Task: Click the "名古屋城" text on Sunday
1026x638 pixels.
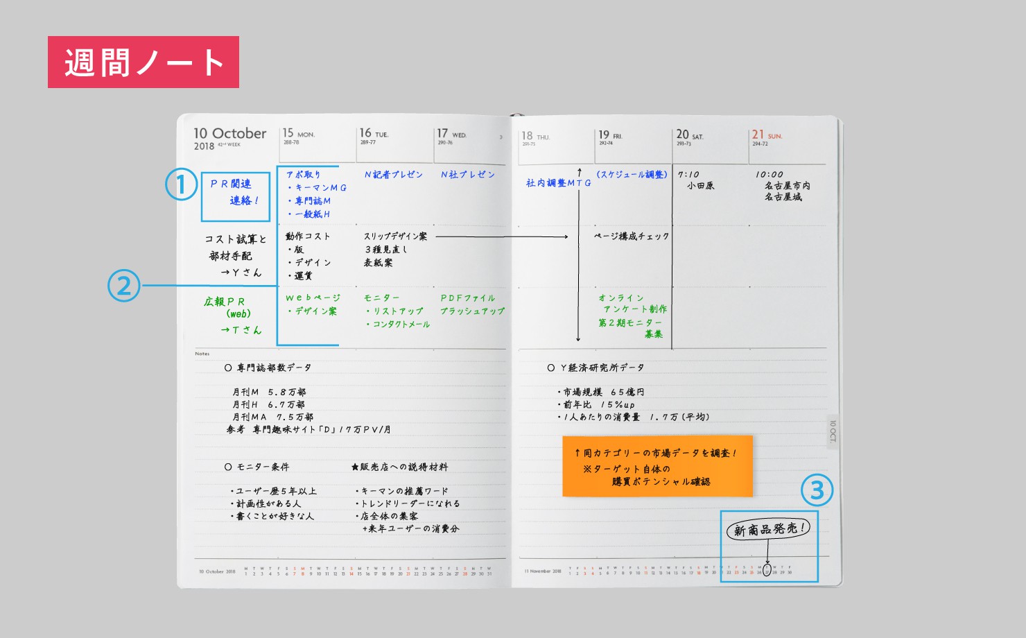Action: point(783,197)
